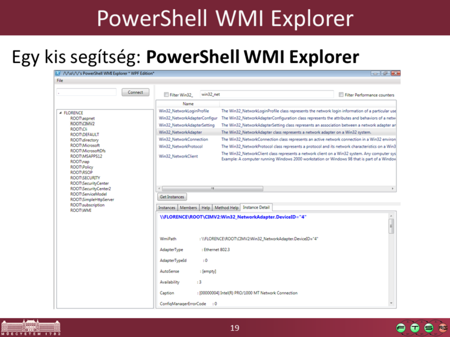The image size is (450, 337).
Task: Select ROOT\aspnet namespace
Action: point(82,118)
